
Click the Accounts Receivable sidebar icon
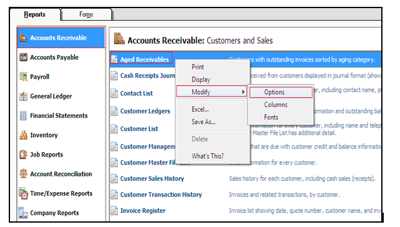coord(23,38)
